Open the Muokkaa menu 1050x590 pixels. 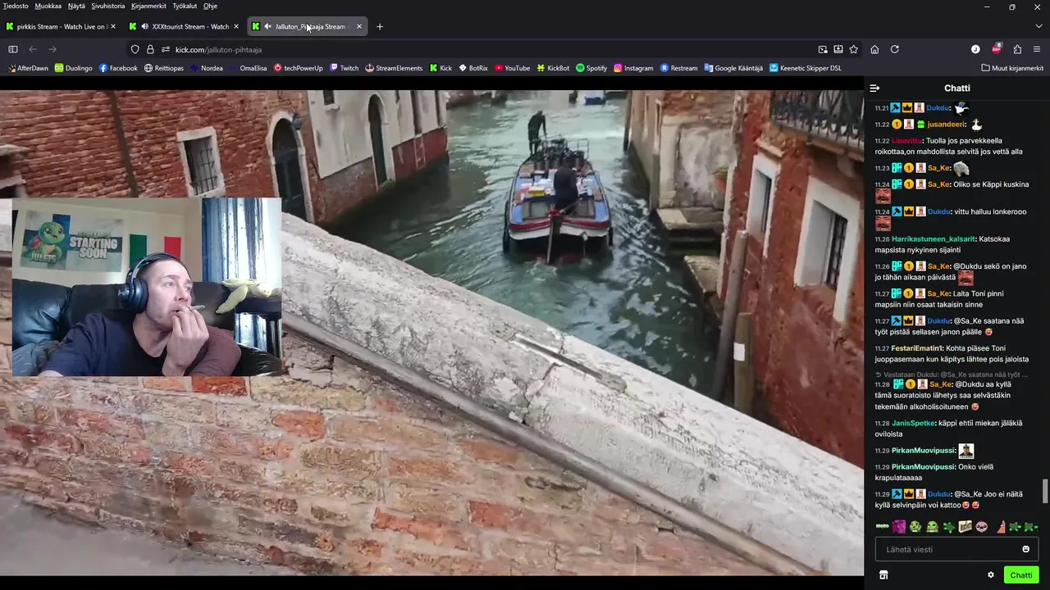pos(48,6)
